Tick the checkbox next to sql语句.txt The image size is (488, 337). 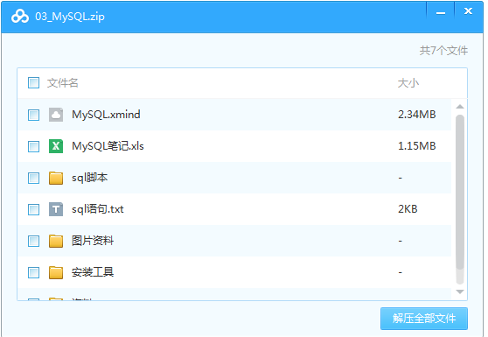click(33, 209)
